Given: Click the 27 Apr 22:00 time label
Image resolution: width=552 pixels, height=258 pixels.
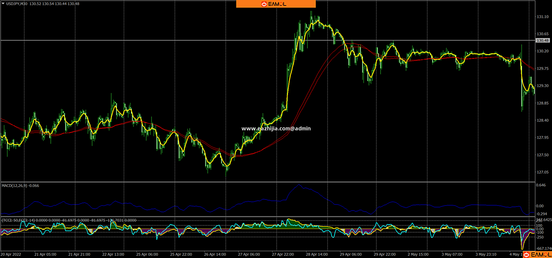Looking at the screenshot, I should pos(283,254).
